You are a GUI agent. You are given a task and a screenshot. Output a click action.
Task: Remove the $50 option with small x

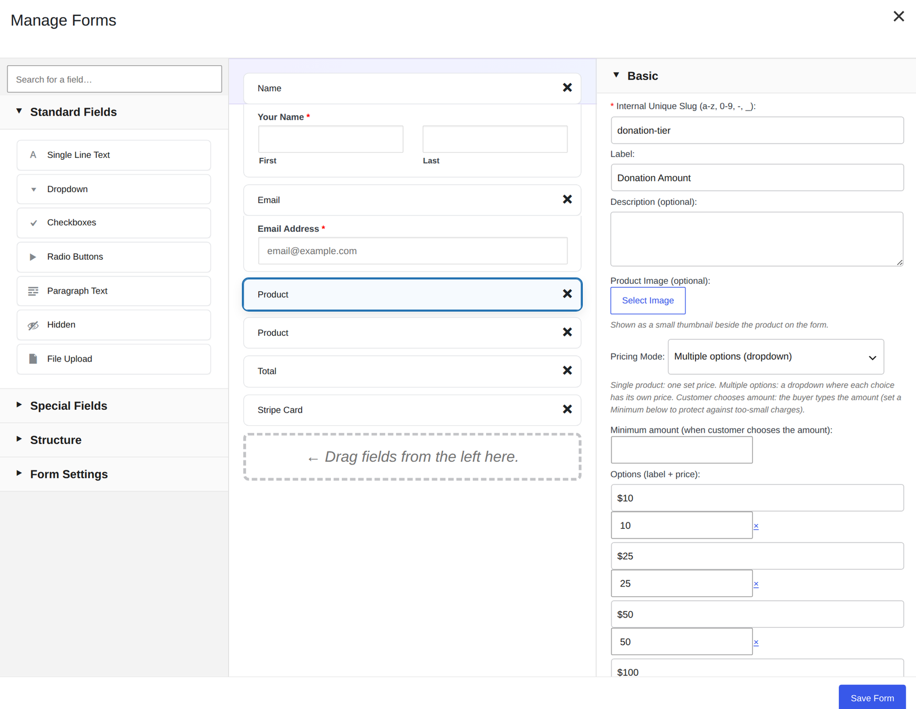tap(756, 643)
